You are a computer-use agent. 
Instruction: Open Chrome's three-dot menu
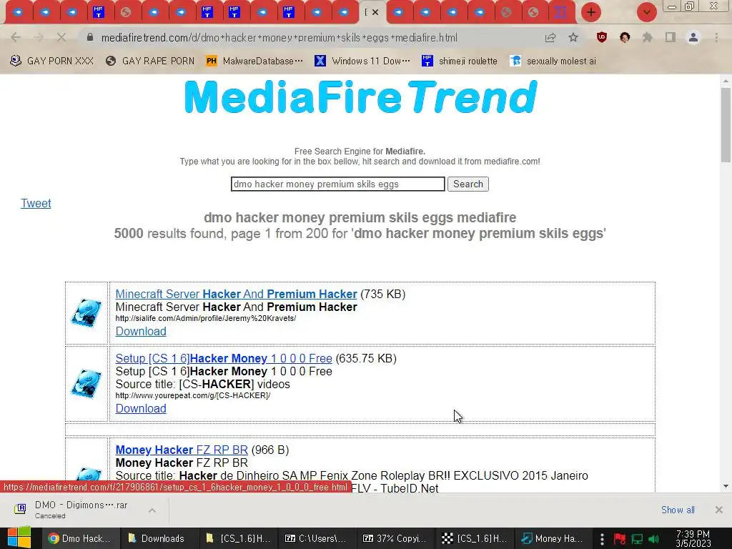pyautogui.click(x=716, y=37)
